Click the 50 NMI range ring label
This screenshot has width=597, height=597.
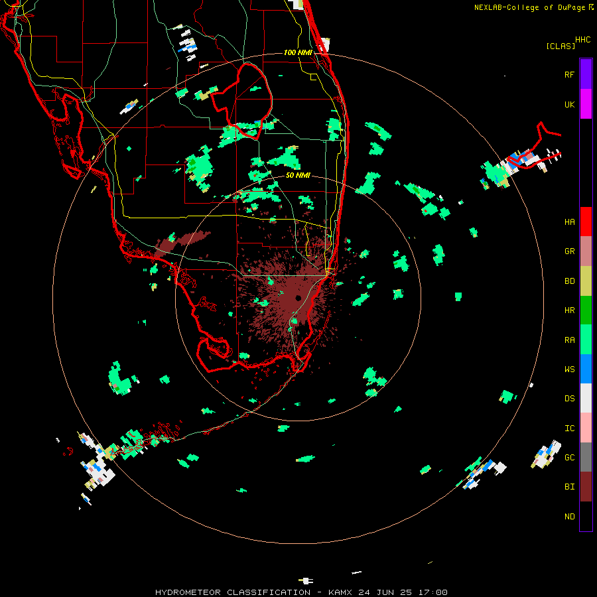tap(298, 175)
